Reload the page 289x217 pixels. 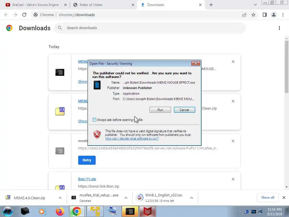[24, 15]
